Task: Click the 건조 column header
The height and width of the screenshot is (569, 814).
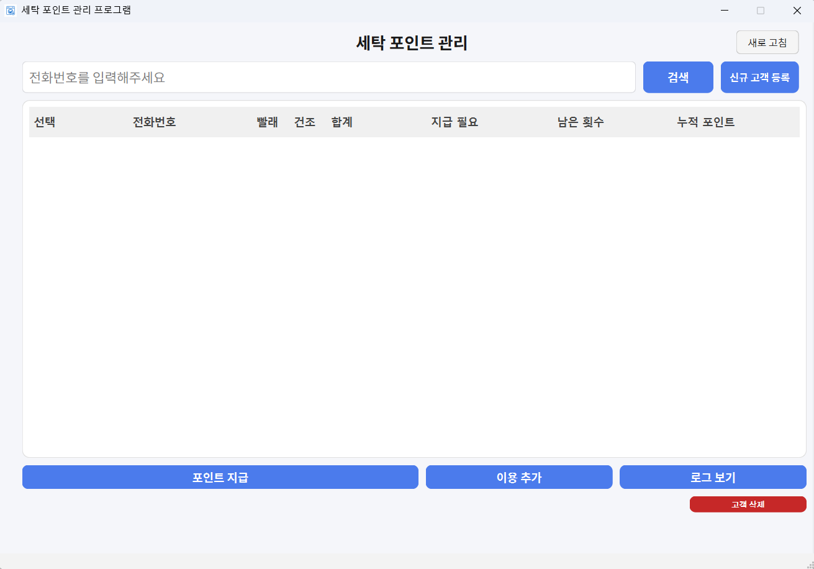Action: coord(305,122)
